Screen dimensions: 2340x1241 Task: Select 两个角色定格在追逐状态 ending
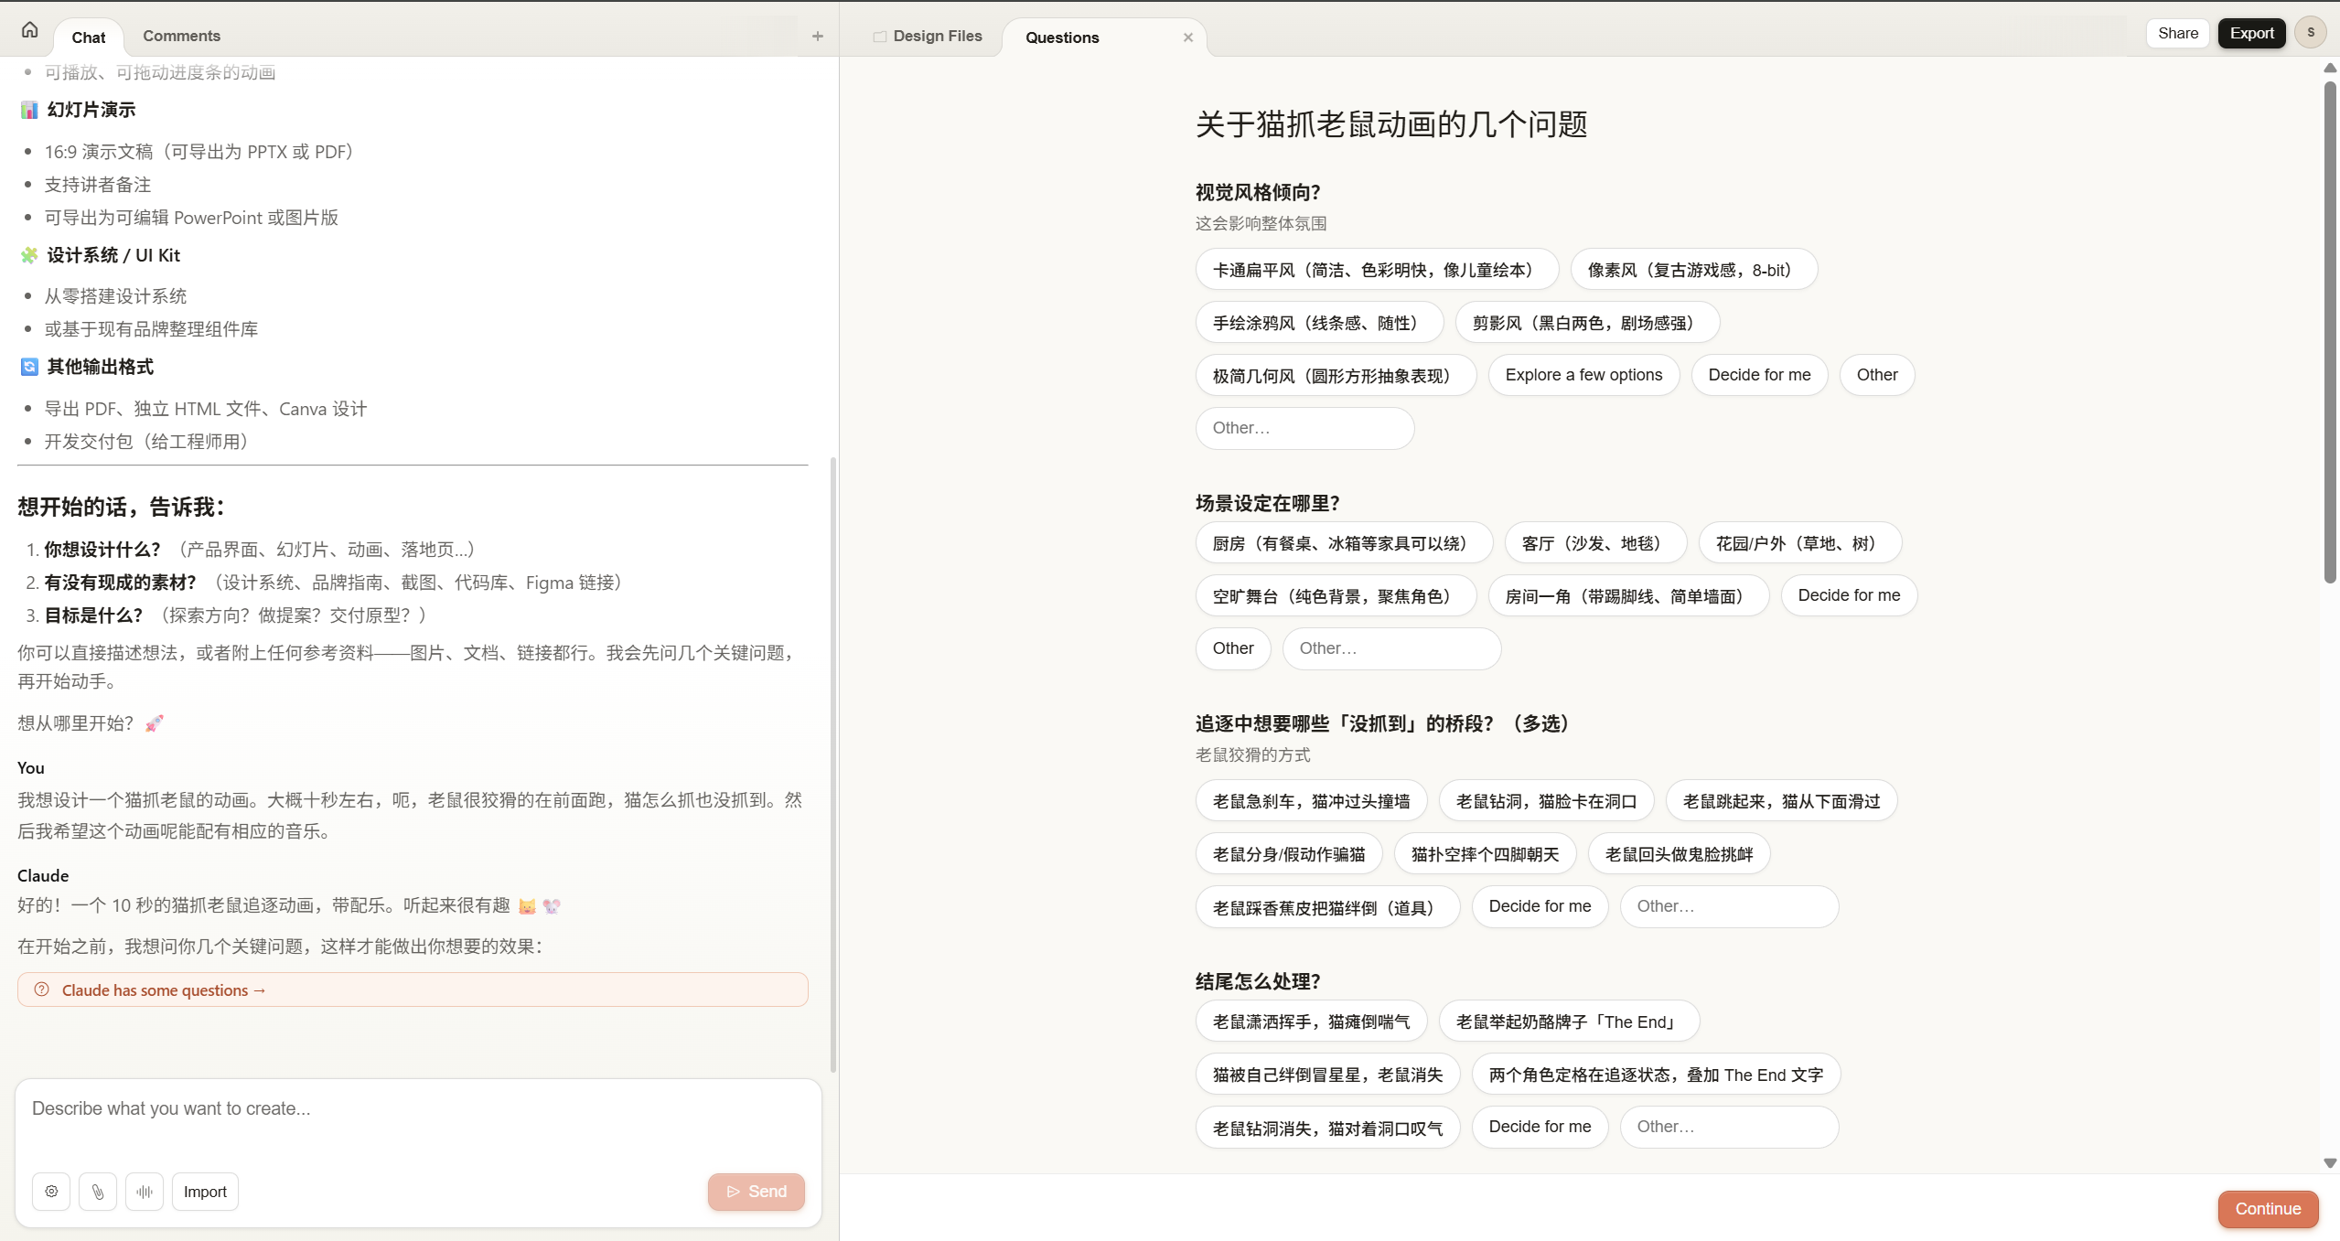(x=1656, y=1075)
